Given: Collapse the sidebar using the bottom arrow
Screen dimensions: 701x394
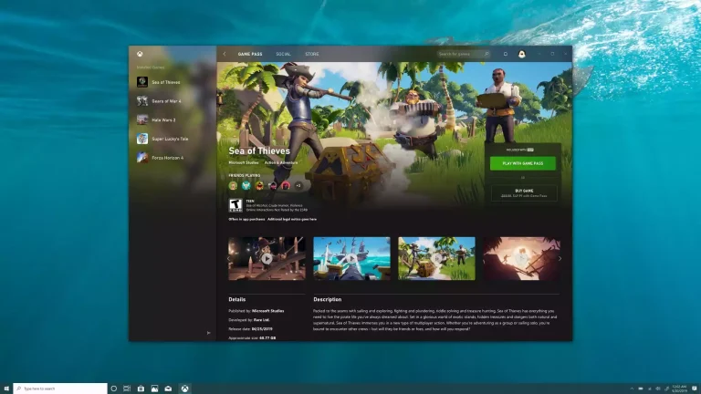Looking at the screenshot, I should tap(209, 333).
